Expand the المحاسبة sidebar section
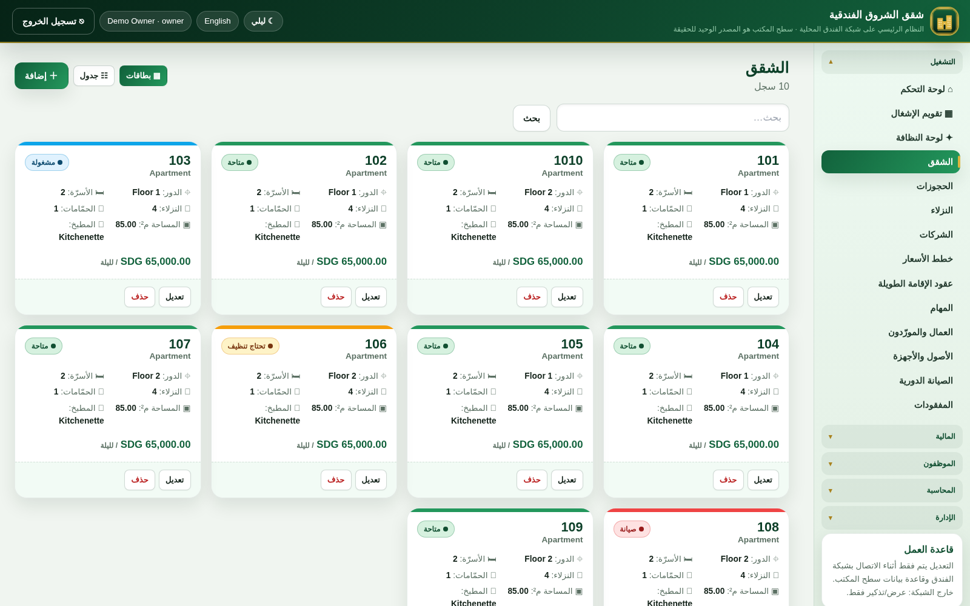This screenshot has height=606, width=970. 892,490
